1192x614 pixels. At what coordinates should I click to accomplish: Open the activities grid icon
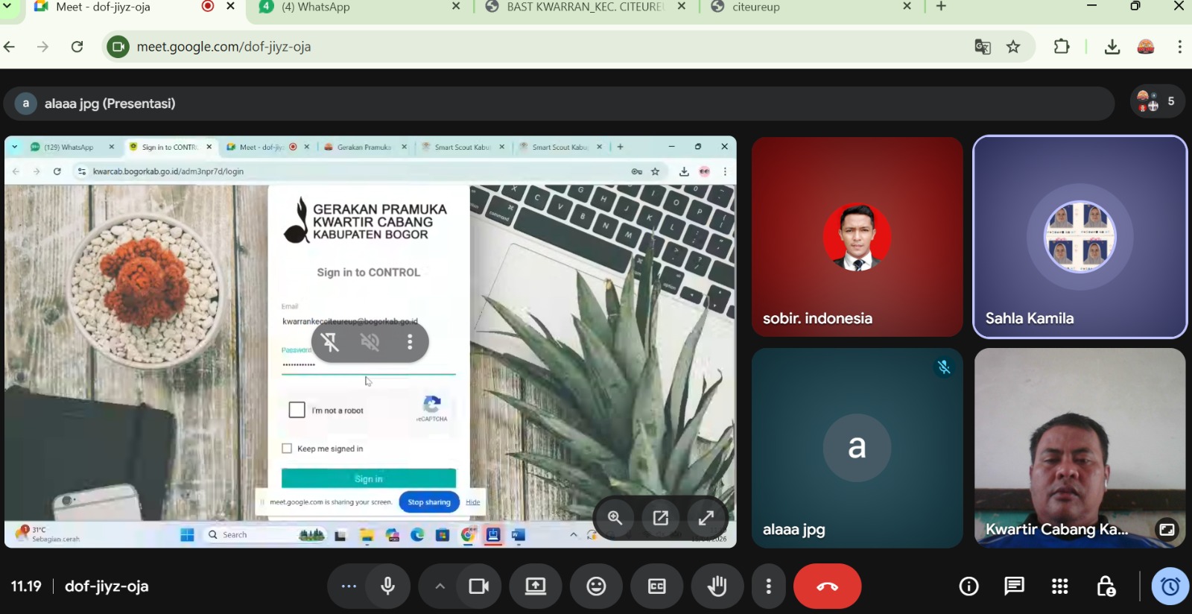tap(1059, 586)
